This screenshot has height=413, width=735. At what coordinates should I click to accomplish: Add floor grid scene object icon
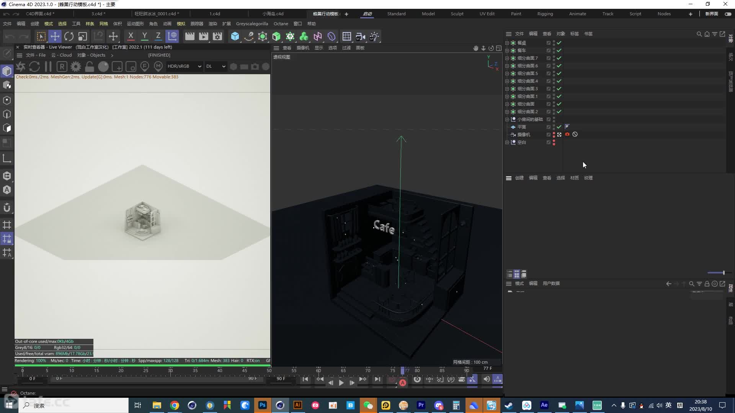(x=347, y=36)
